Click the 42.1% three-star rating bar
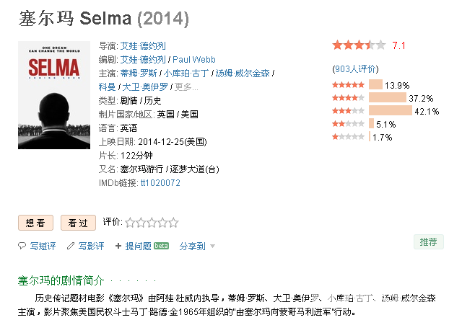Screen dimensions: 462x333 click(x=391, y=110)
